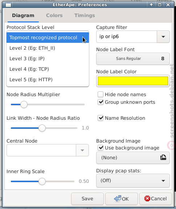
Task: Expand the Capture filter dropdown arrow
Action: point(163,37)
